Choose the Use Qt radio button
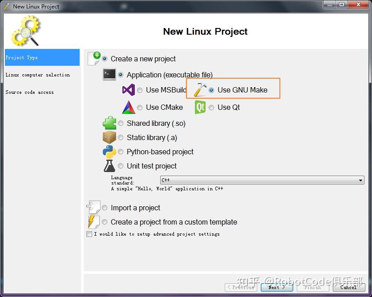 tap(211, 108)
